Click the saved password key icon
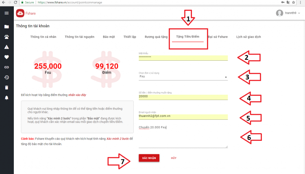Screen dimensions: 305x174 283,2
